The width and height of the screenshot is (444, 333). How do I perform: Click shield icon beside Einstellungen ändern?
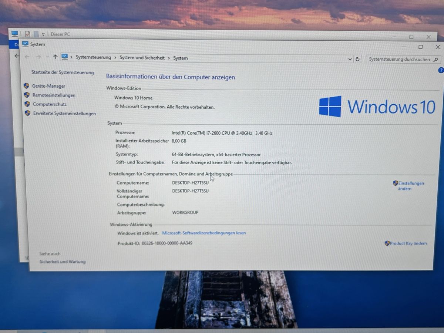click(395, 183)
